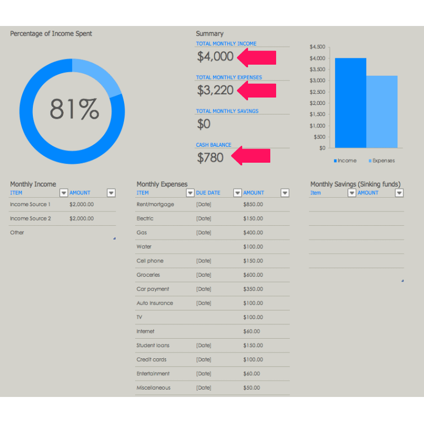The width and height of the screenshot is (424, 424).
Task: Select the Income Source 2 cell
Action: click(x=30, y=218)
